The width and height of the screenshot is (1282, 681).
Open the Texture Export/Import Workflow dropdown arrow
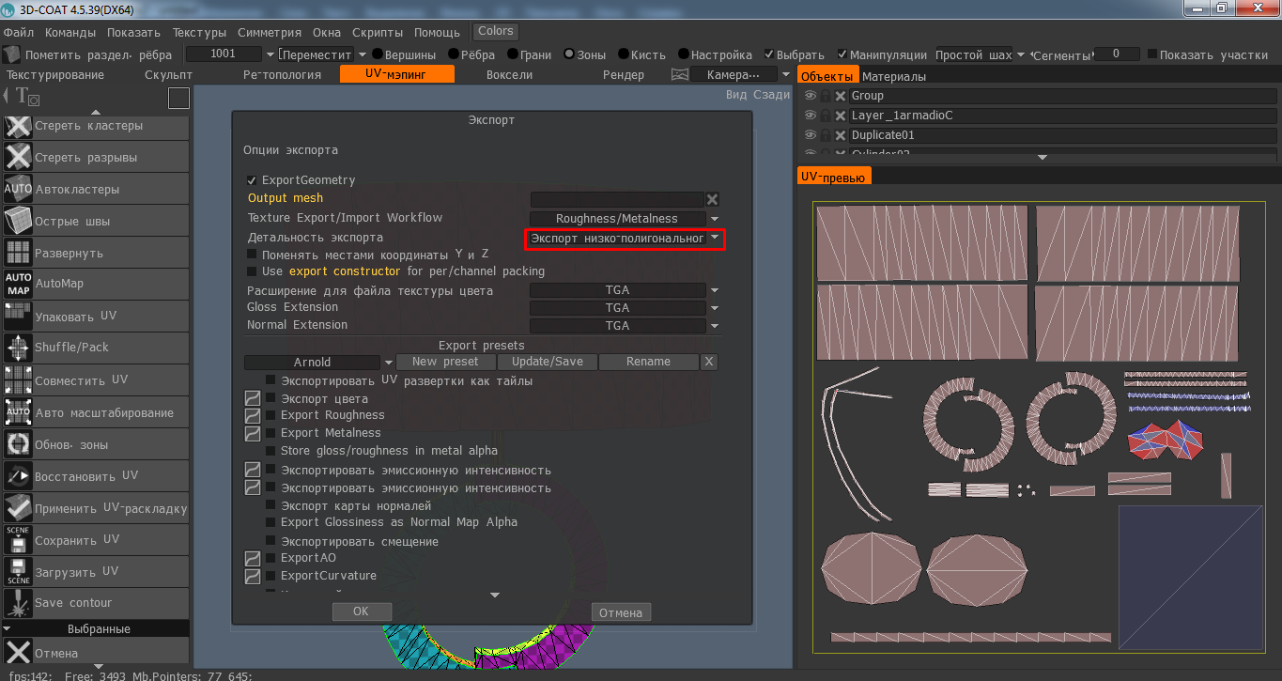coord(715,219)
